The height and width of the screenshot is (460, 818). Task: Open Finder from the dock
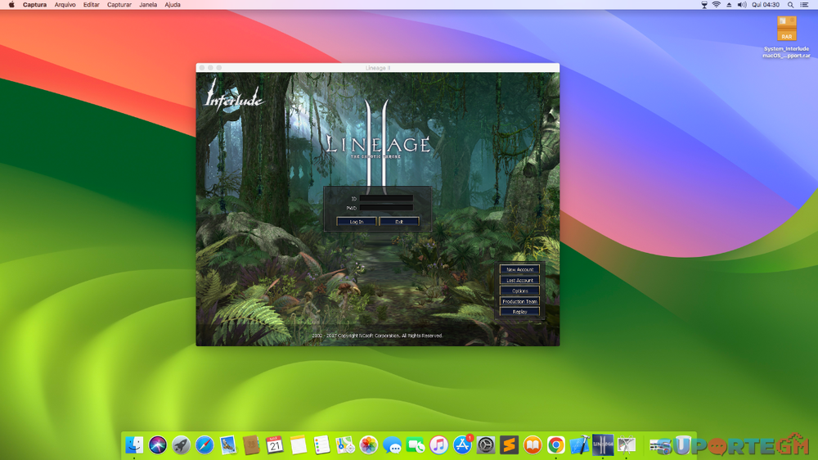tap(134, 445)
